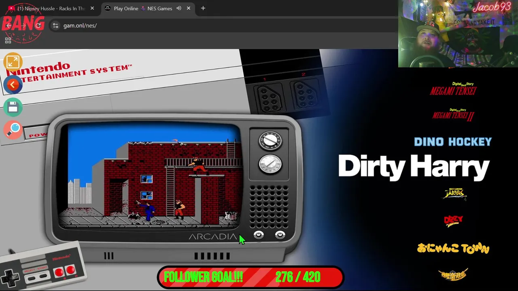Click the left small TV button beside Arcadia
The height and width of the screenshot is (291, 518).
pos(259,235)
